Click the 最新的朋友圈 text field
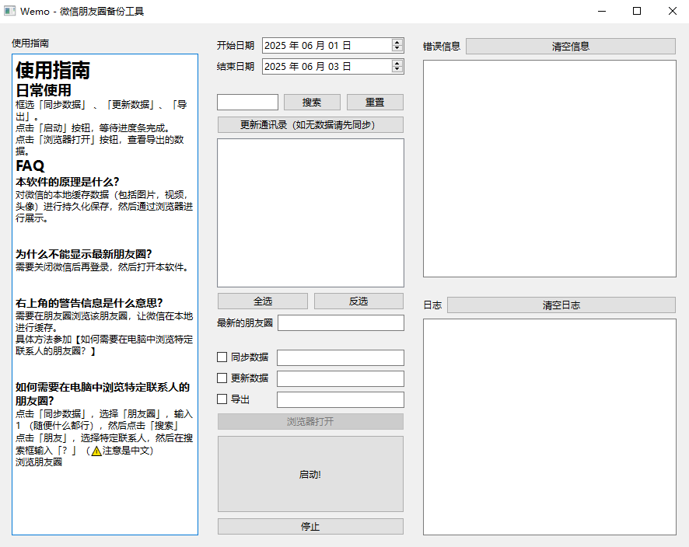The image size is (689, 547). click(x=341, y=323)
